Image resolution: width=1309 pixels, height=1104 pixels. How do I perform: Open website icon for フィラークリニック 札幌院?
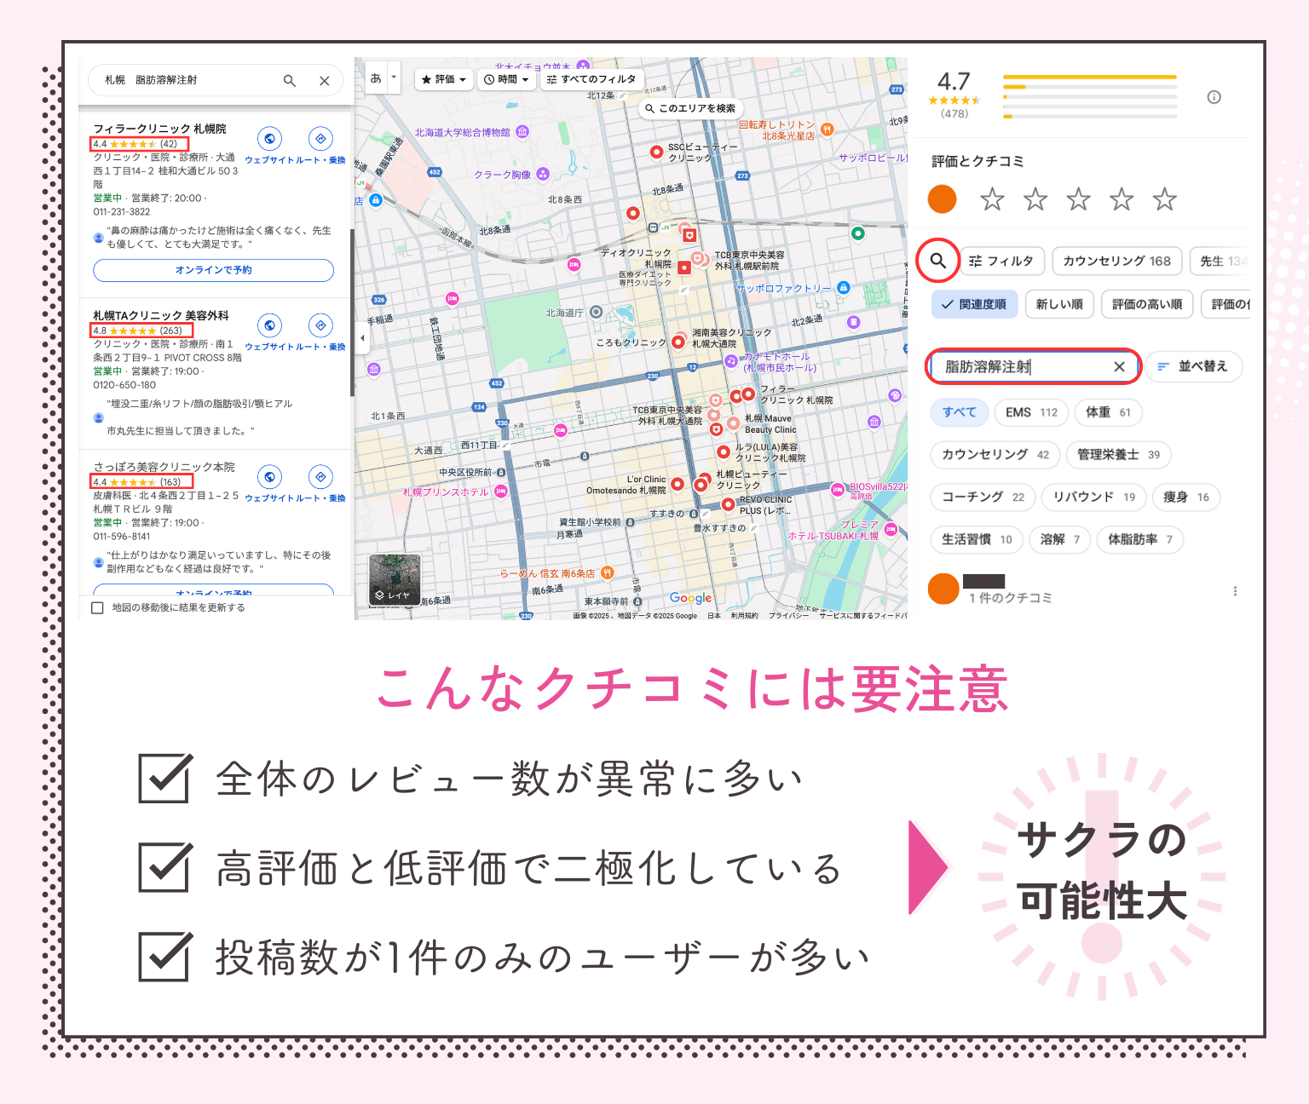[x=269, y=139]
